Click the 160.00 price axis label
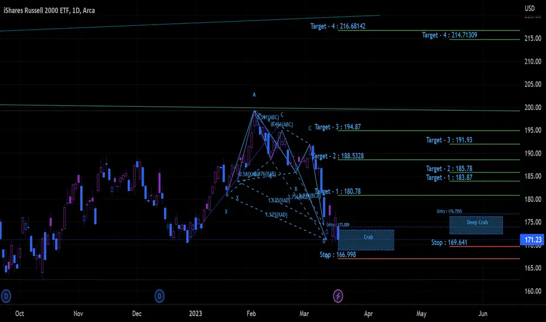Image resolution: width=546 pixels, height=322 pixels. (533, 292)
